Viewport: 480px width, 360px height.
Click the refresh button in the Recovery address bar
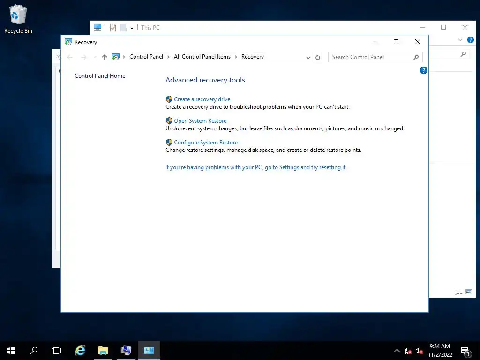(317, 57)
